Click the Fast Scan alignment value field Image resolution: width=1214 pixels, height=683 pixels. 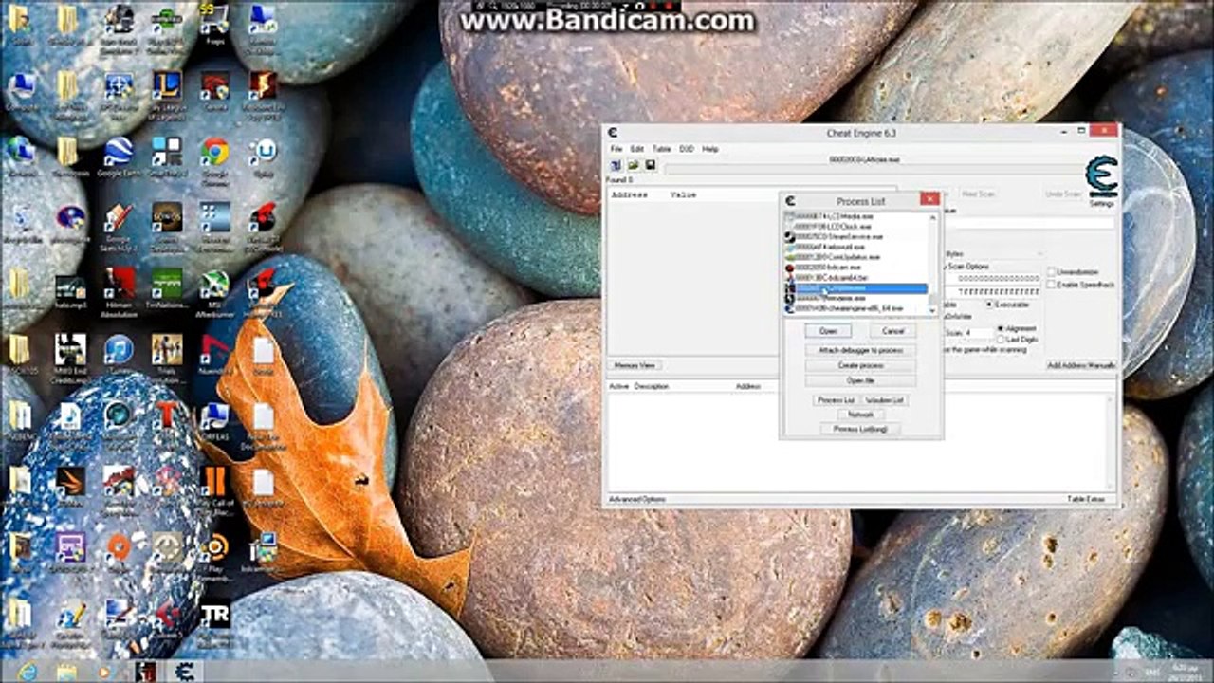978,334
